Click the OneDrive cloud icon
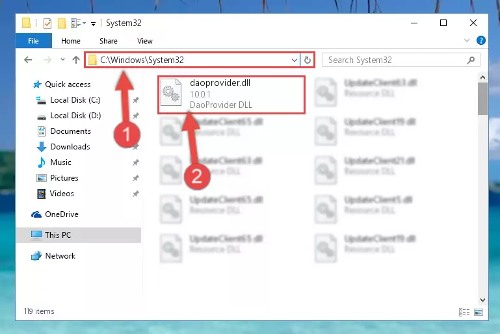500x334 pixels. pyautogui.click(x=36, y=215)
